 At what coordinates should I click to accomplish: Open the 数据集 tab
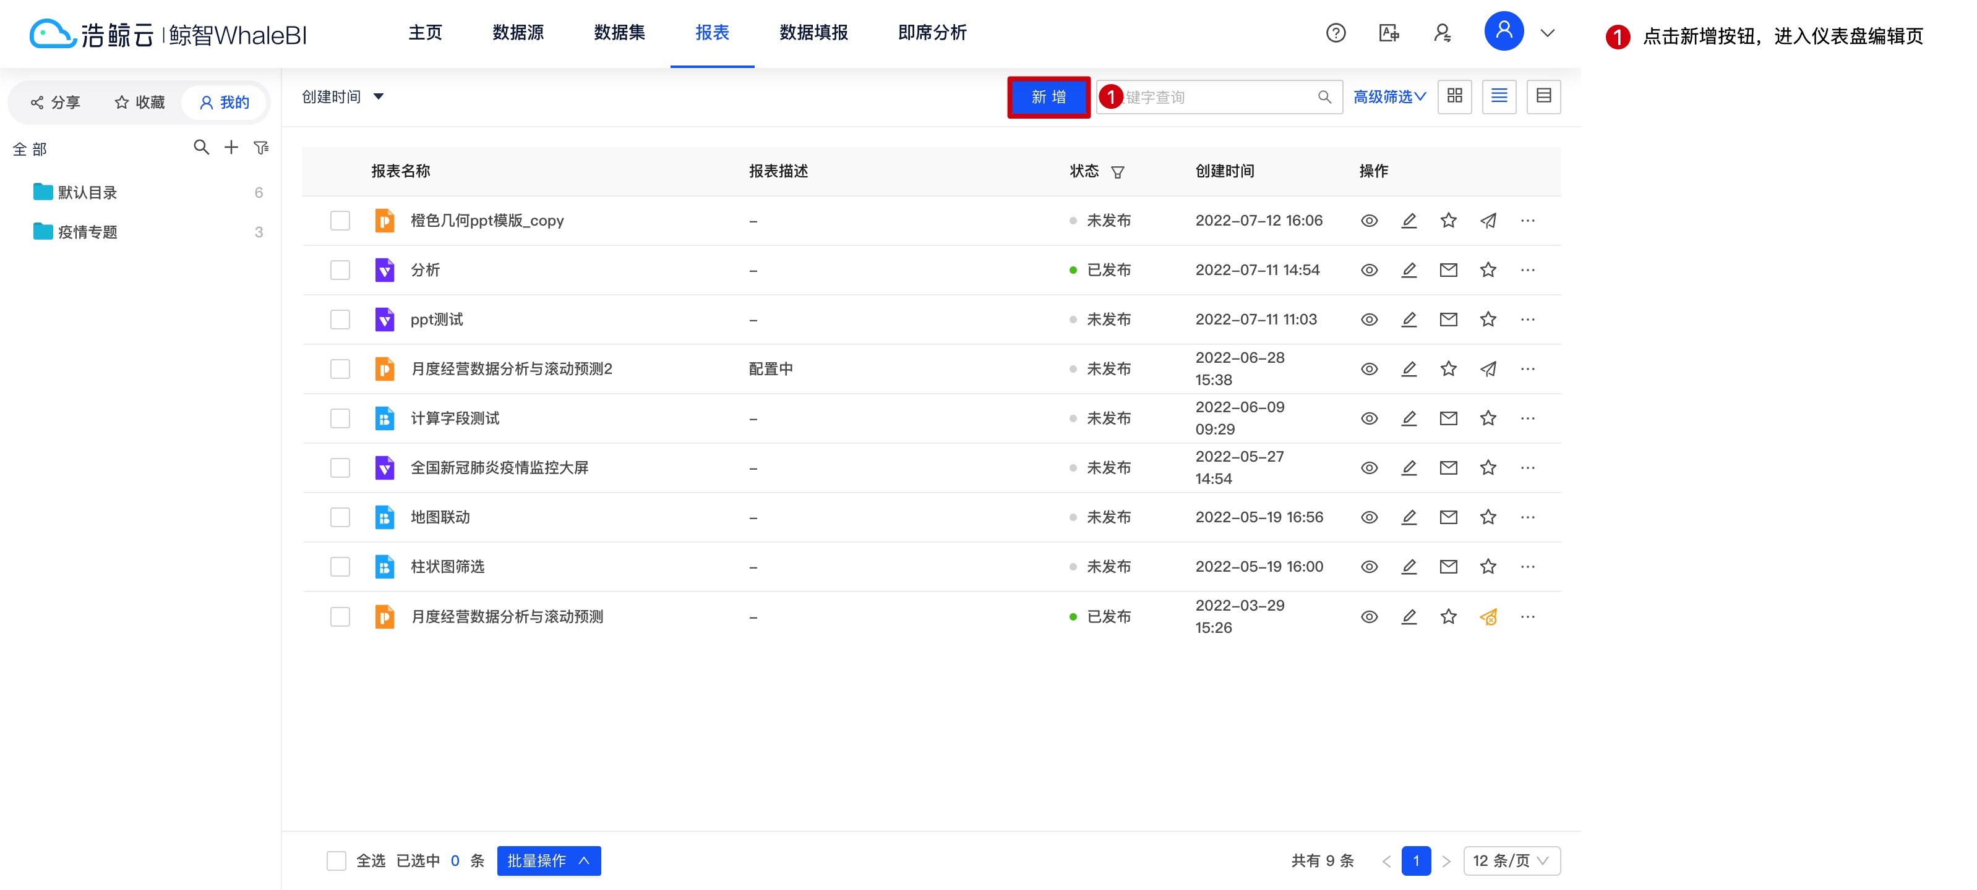click(x=619, y=32)
